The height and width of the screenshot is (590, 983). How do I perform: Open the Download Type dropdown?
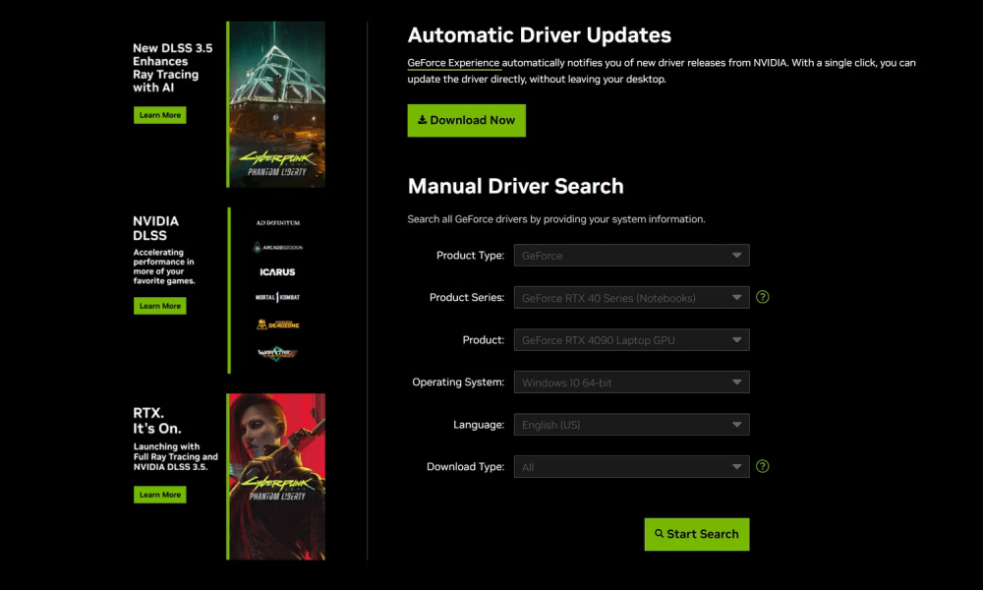(631, 467)
